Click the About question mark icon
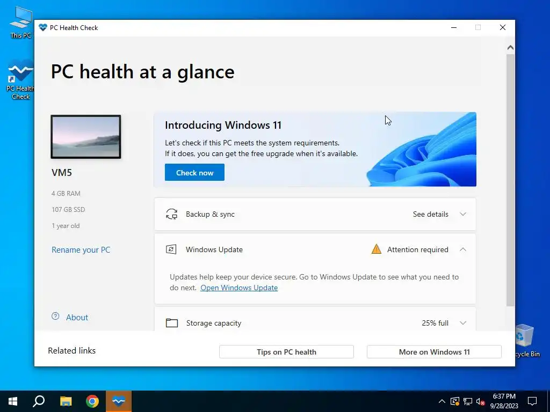The image size is (550, 412). click(x=55, y=317)
